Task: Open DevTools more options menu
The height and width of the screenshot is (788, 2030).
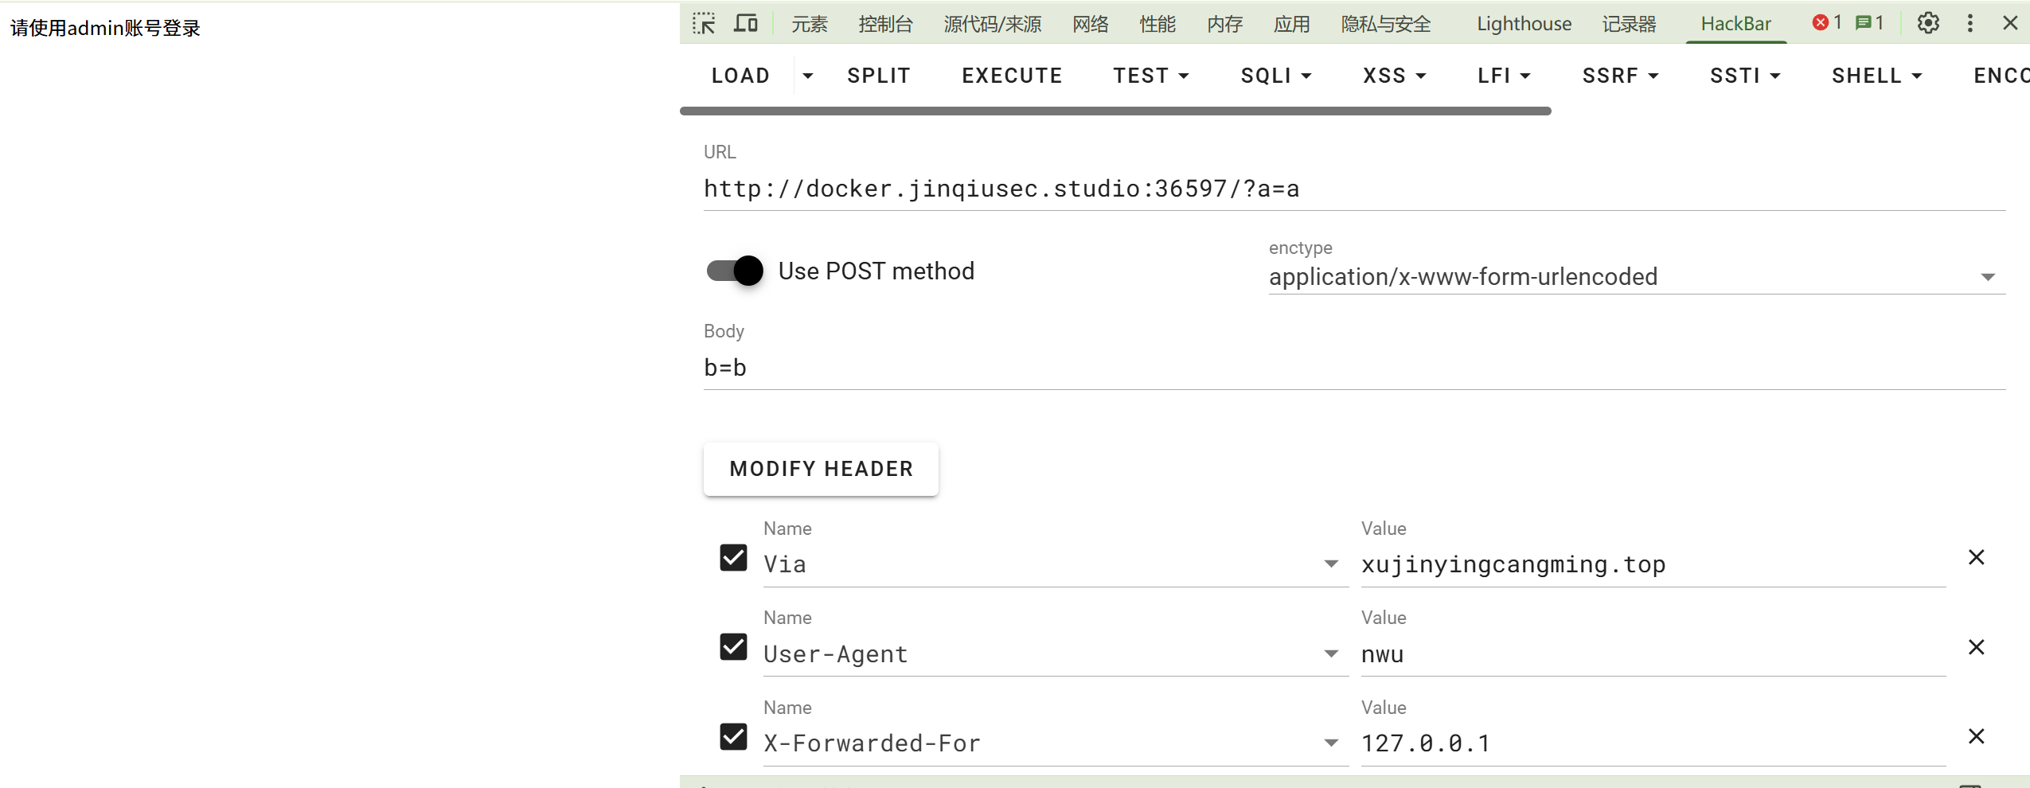Action: pyautogui.click(x=1970, y=23)
